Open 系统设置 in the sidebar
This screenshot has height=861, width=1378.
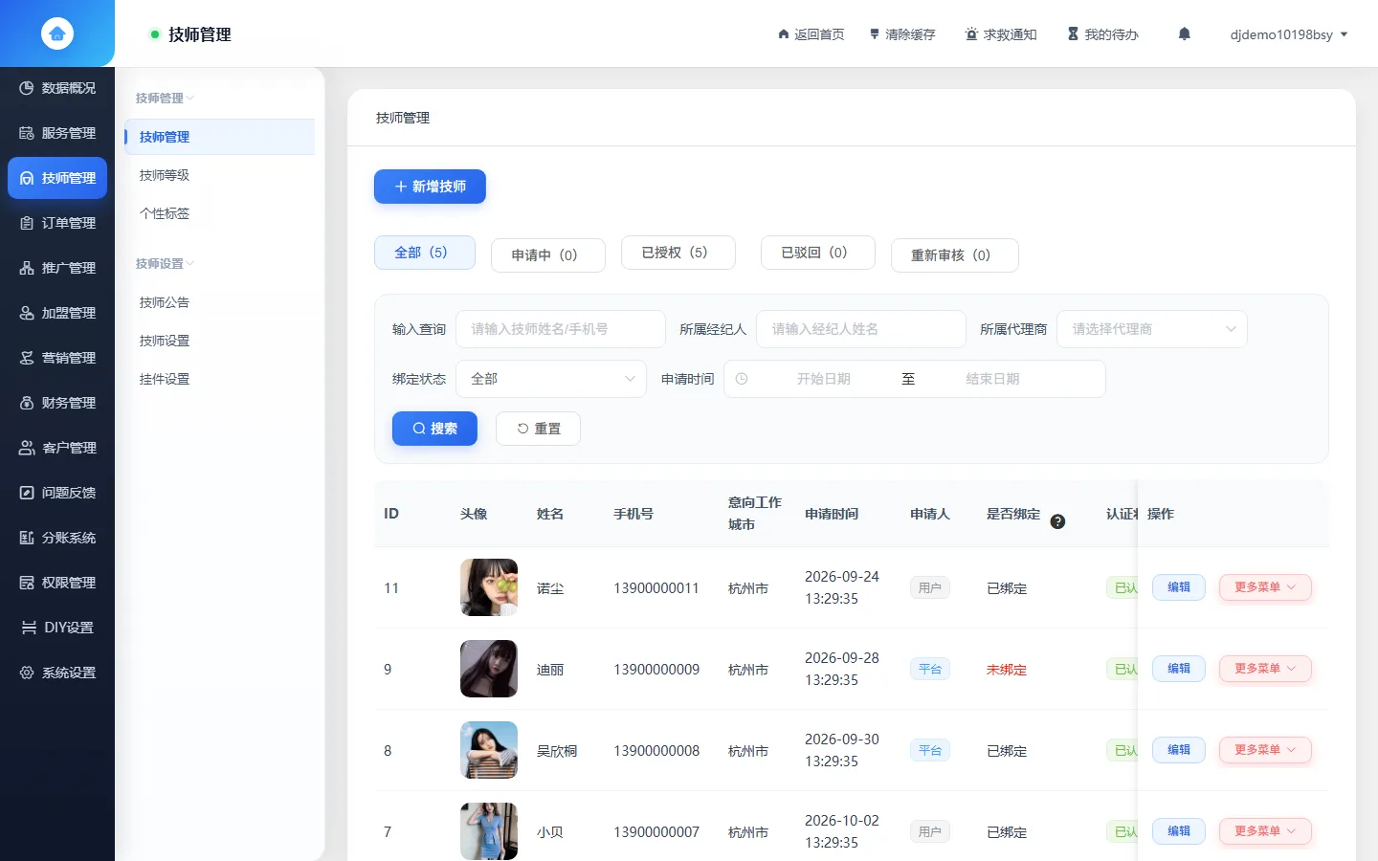57,673
